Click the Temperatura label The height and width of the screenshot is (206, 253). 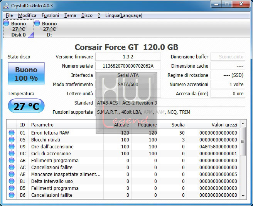(21, 93)
